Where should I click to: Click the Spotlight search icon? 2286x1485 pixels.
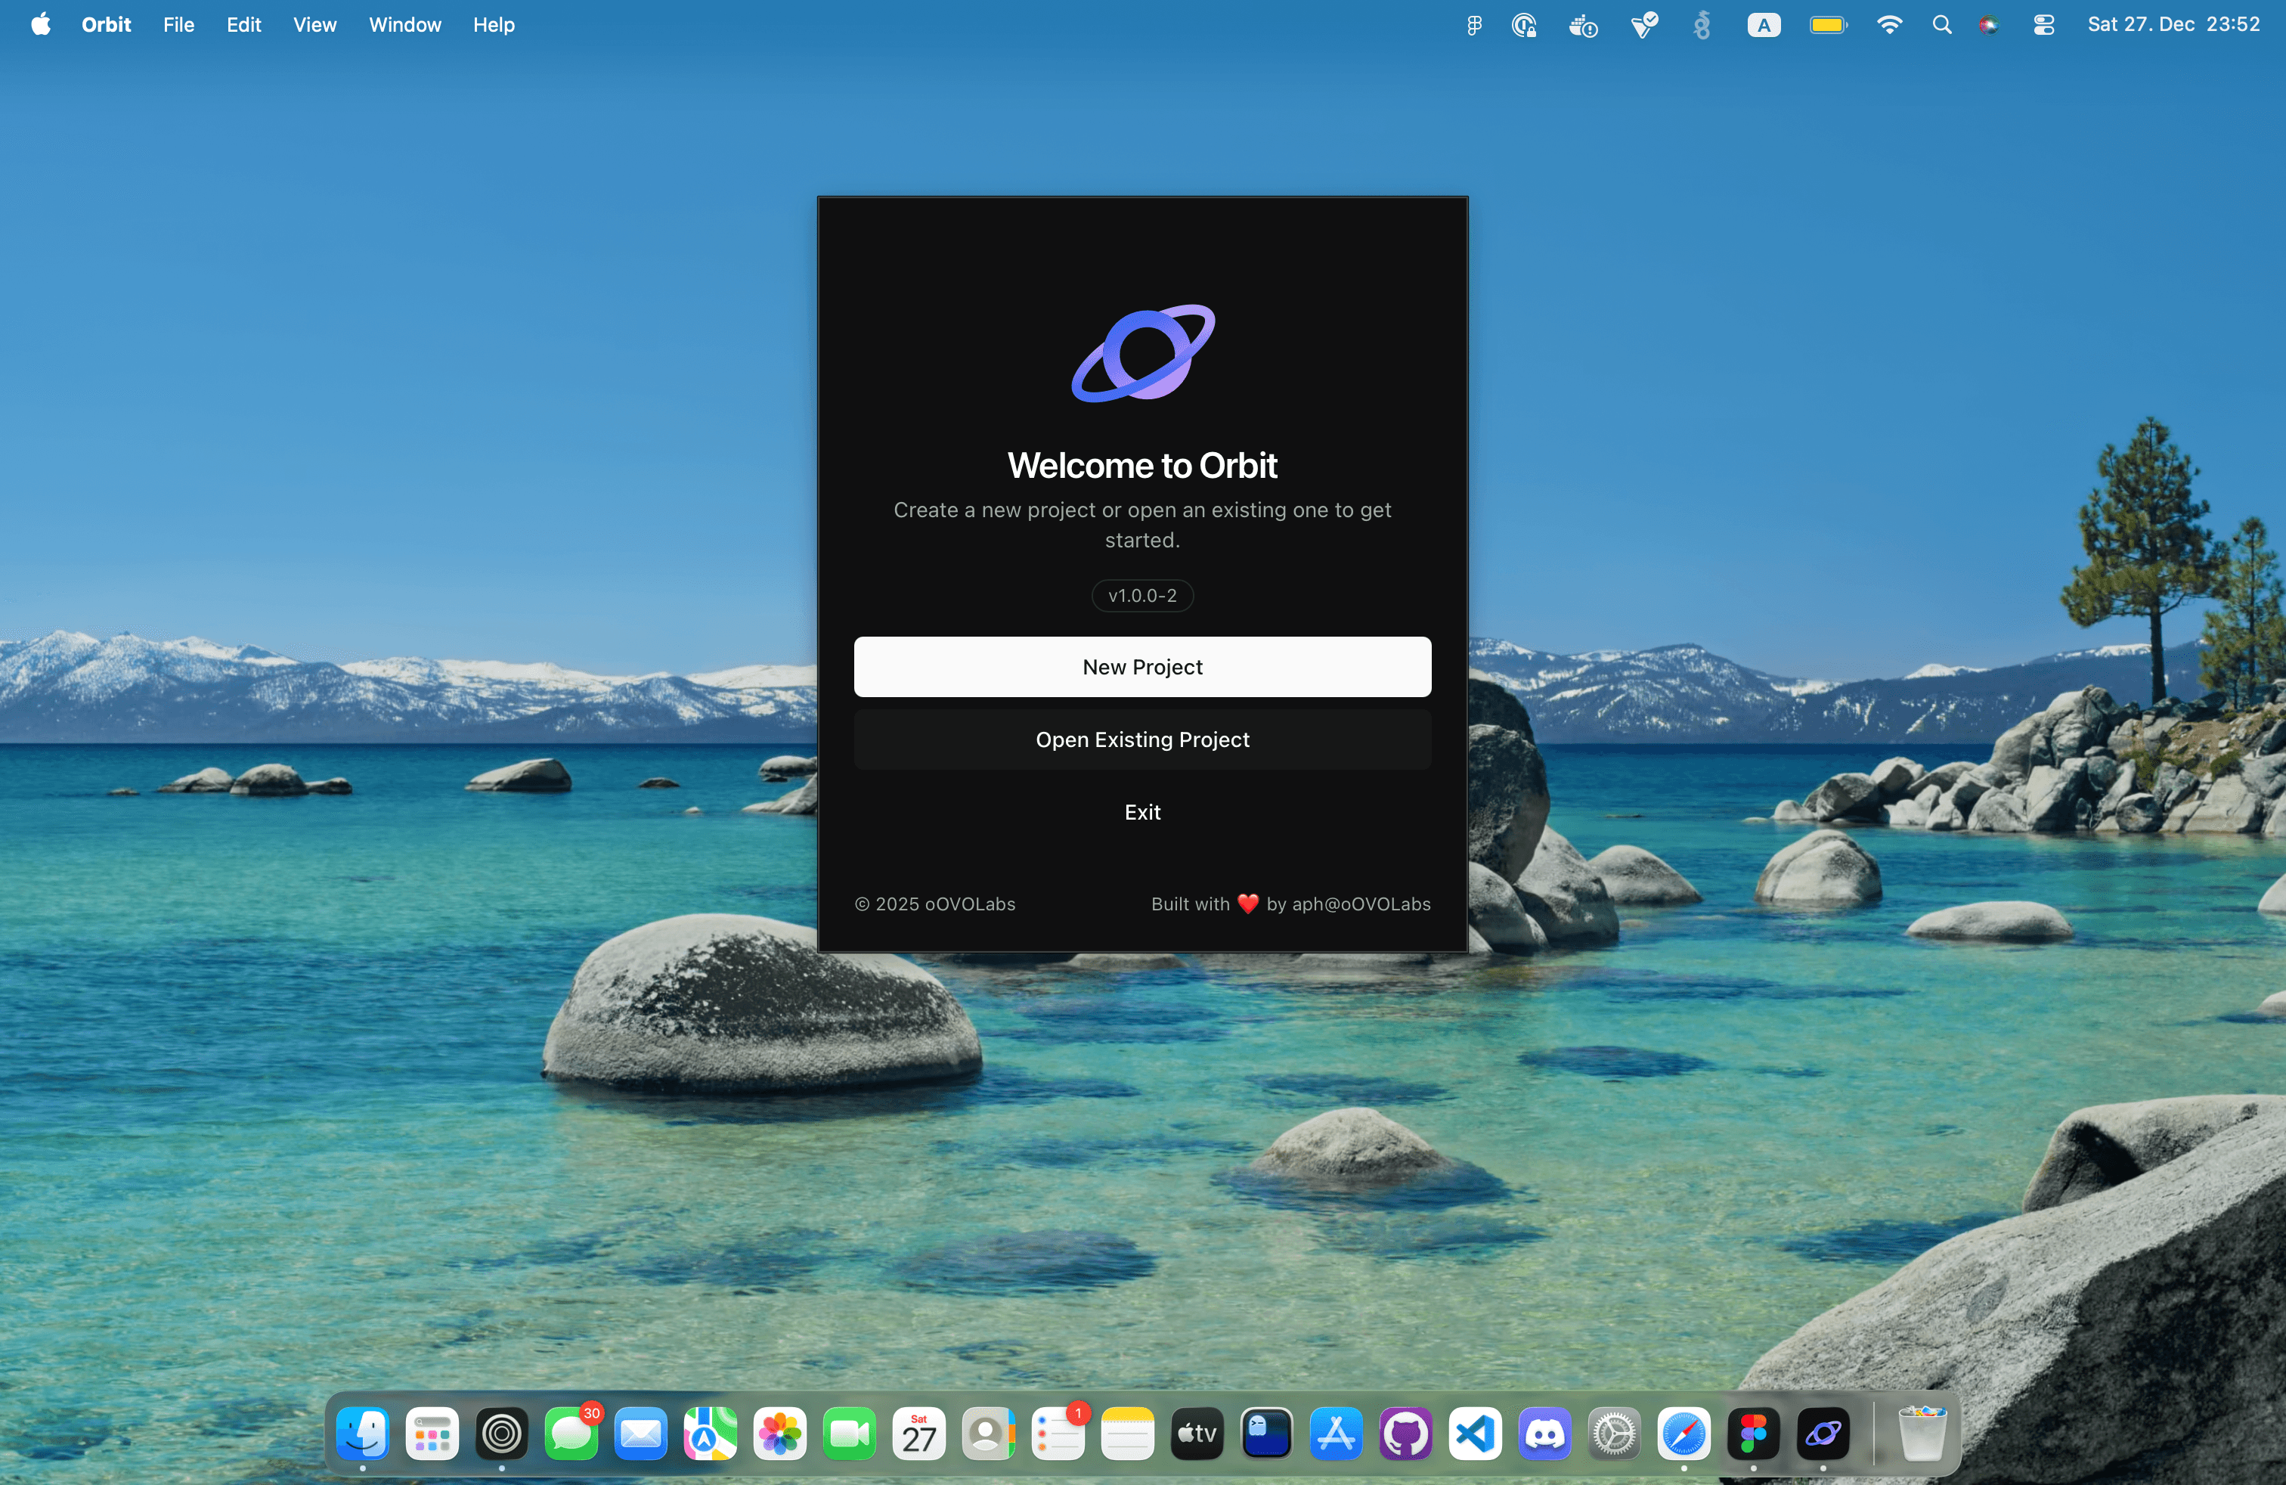click(1941, 25)
